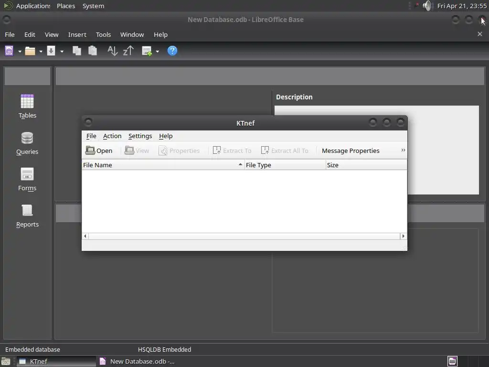Click Message Properties in KTnef toolbar
Screen dimensions: 489x367
point(351,151)
